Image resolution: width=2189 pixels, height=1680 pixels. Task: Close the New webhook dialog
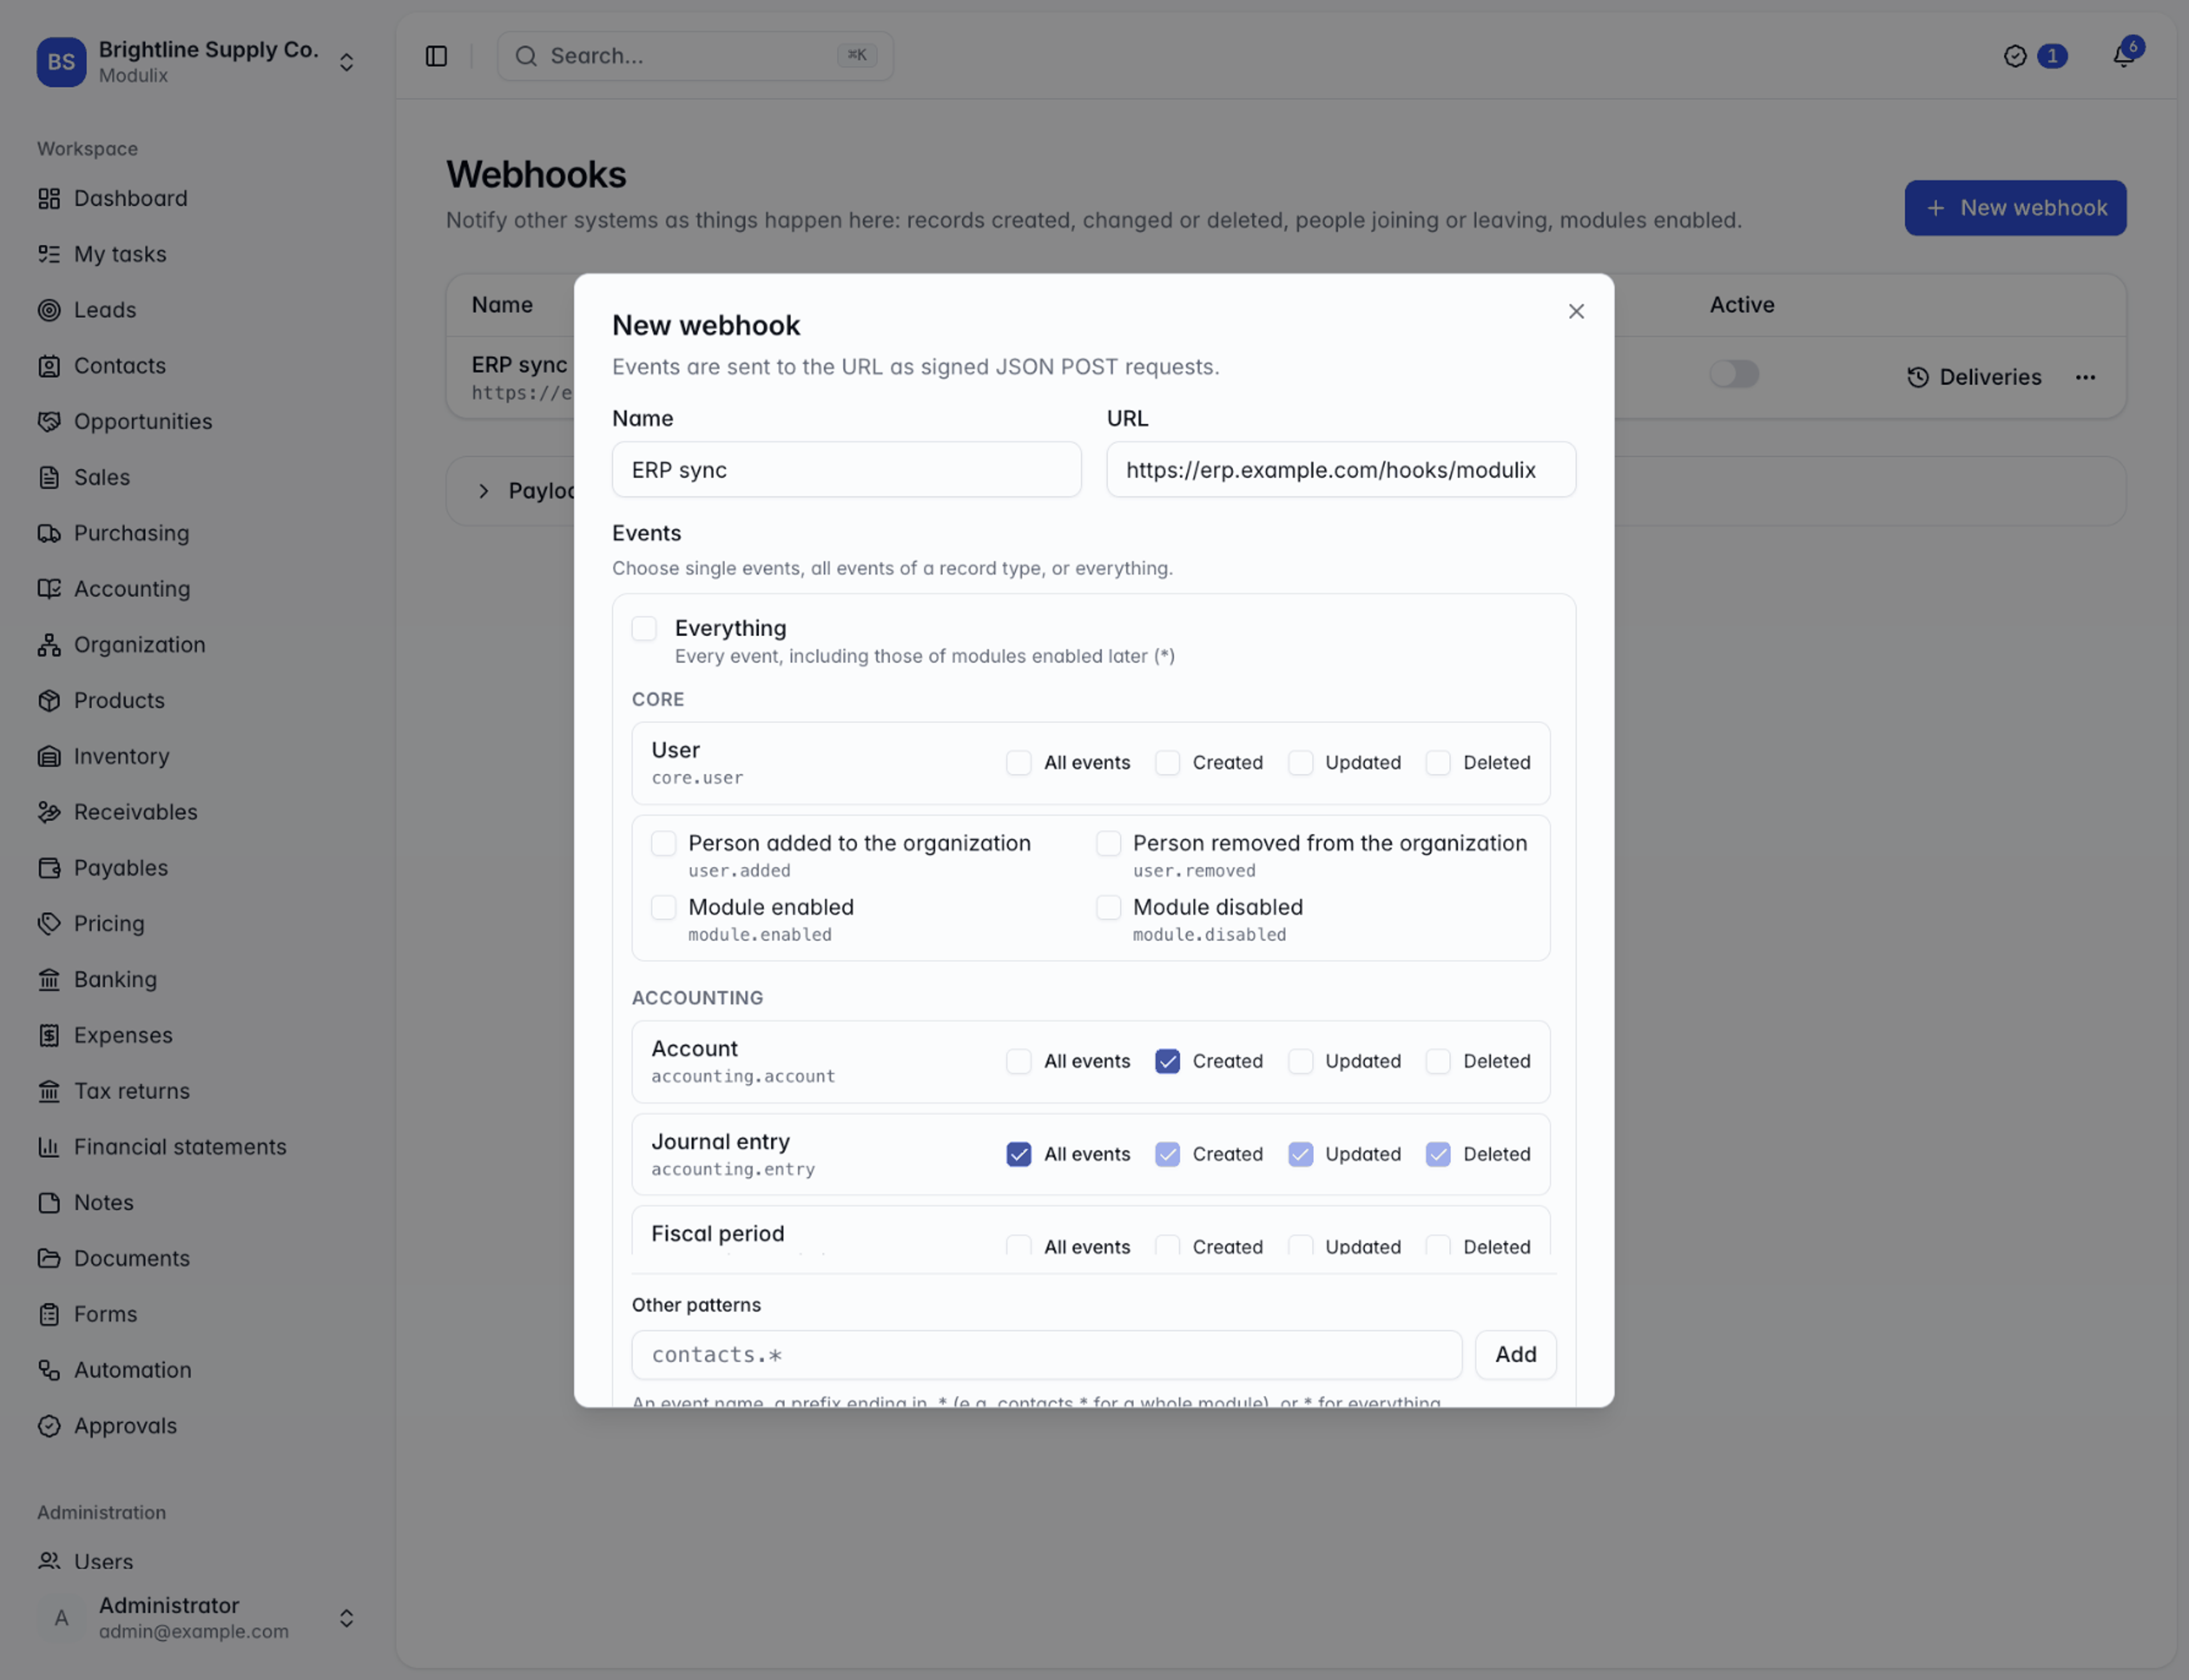(1576, 312)
